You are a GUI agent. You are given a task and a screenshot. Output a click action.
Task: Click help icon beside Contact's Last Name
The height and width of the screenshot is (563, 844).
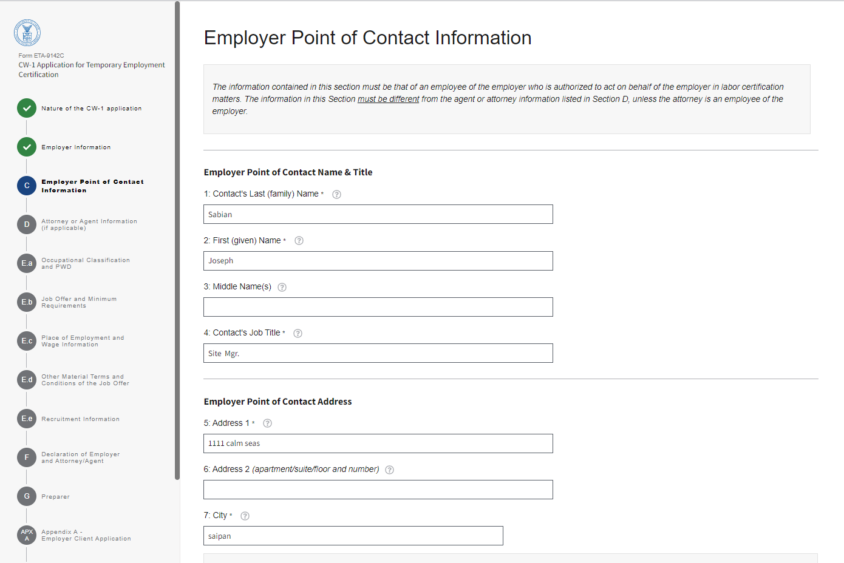336,195
